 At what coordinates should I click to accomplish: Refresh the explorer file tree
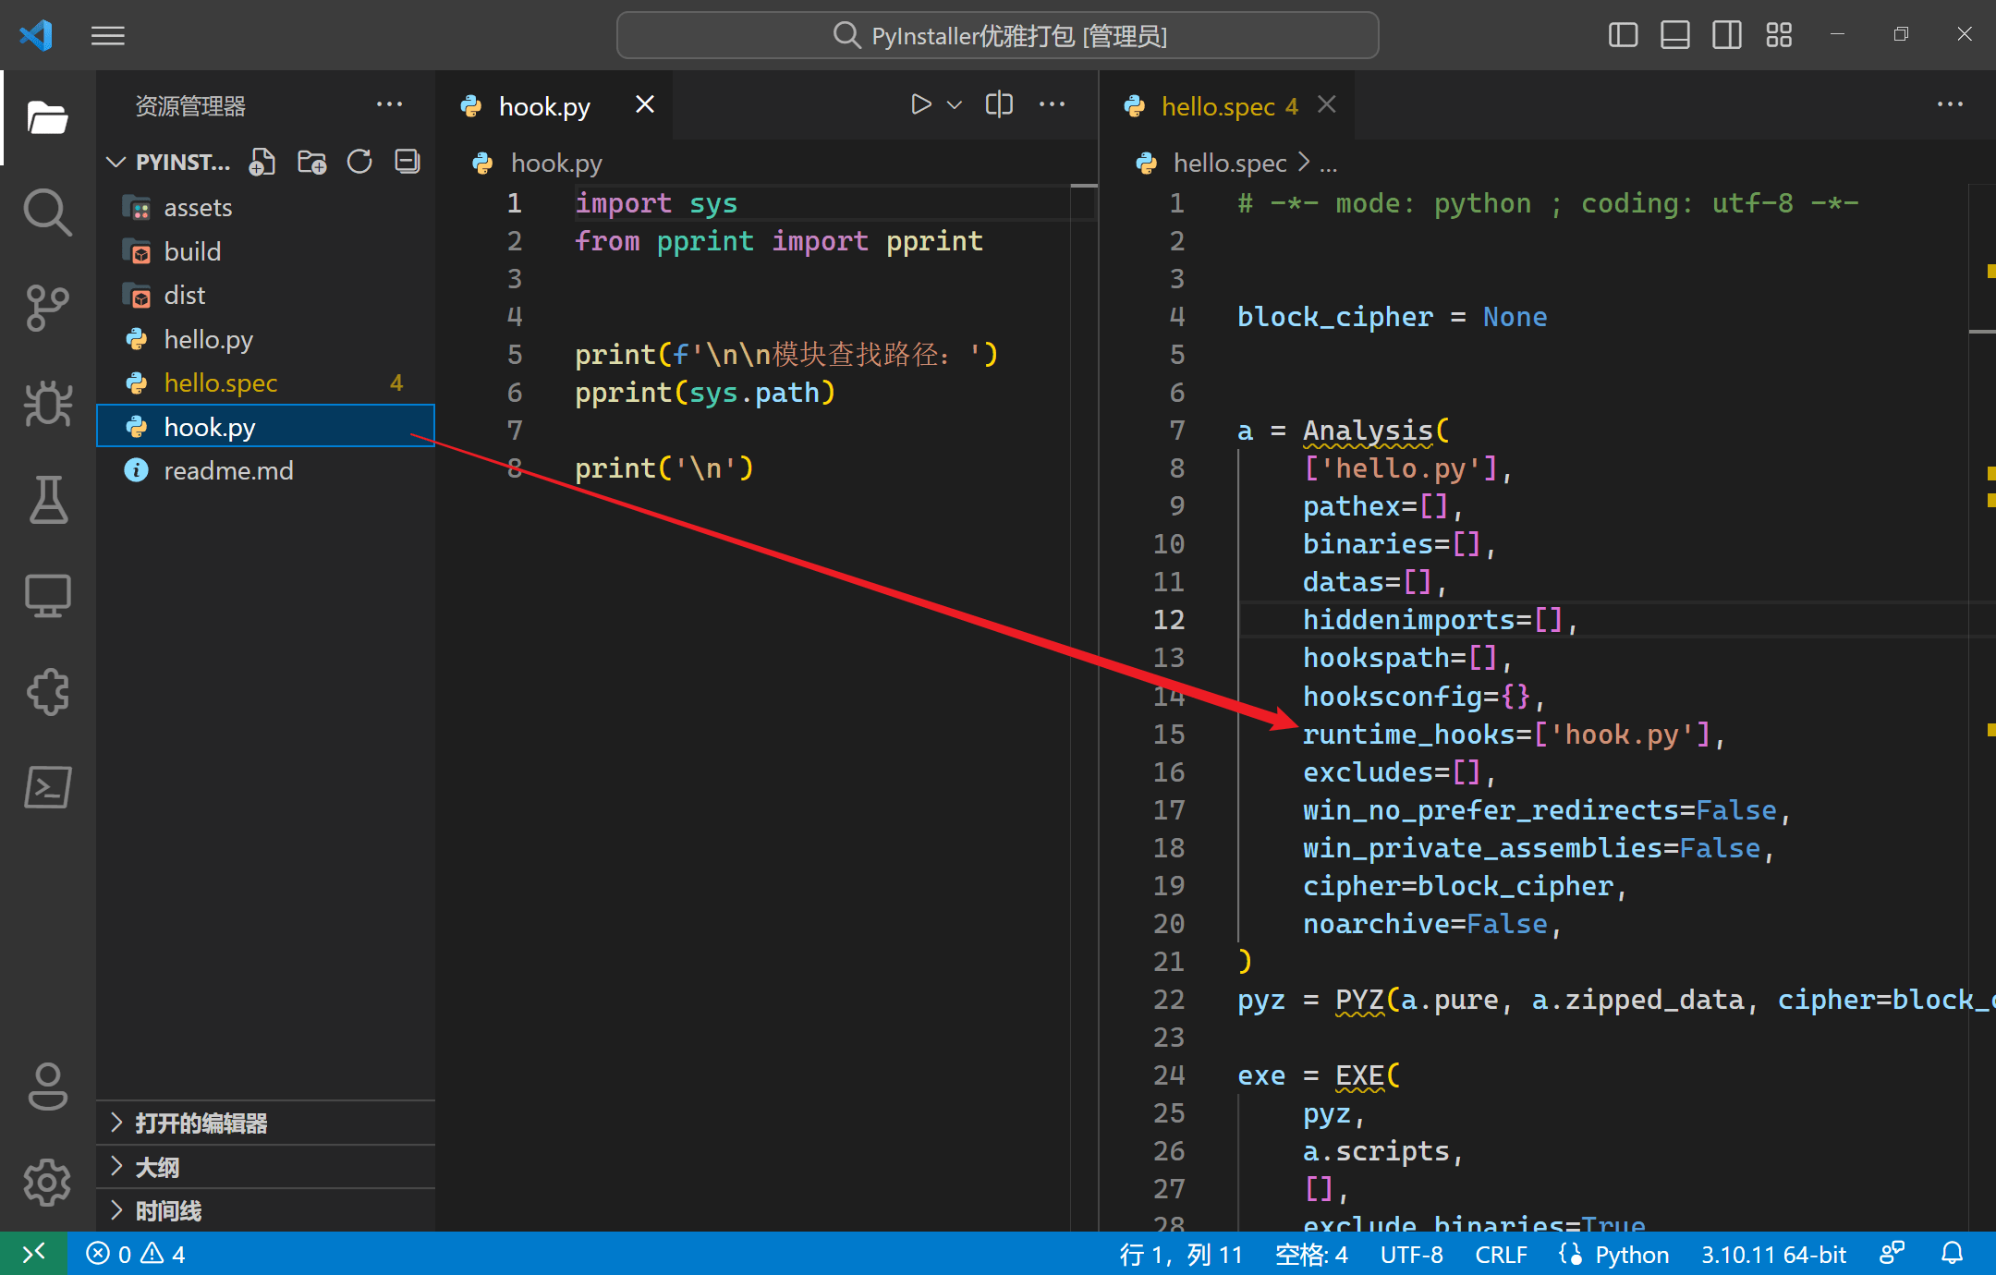pos(359,163)
